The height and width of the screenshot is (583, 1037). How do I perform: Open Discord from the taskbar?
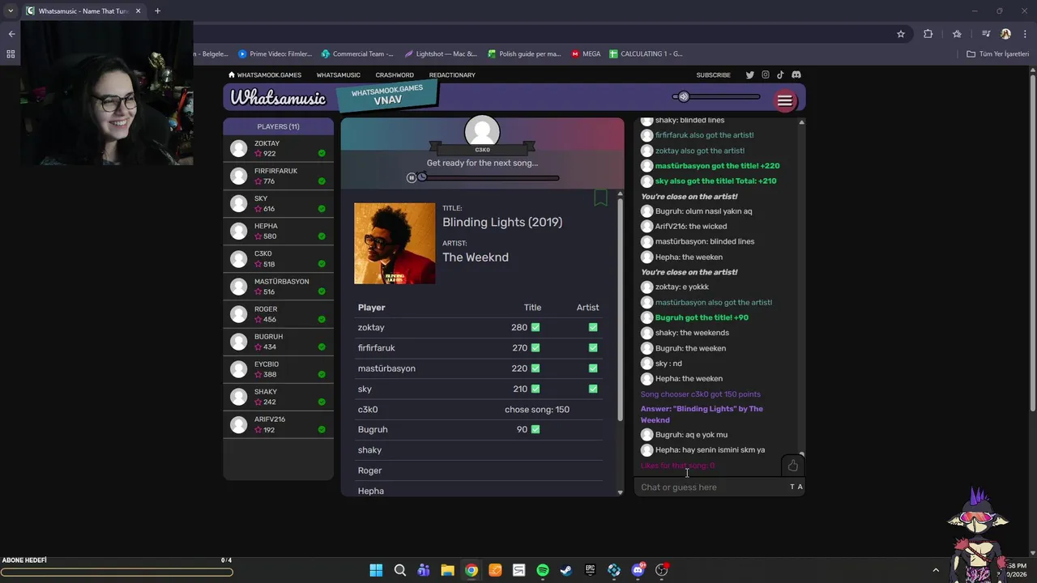[638, 570]
